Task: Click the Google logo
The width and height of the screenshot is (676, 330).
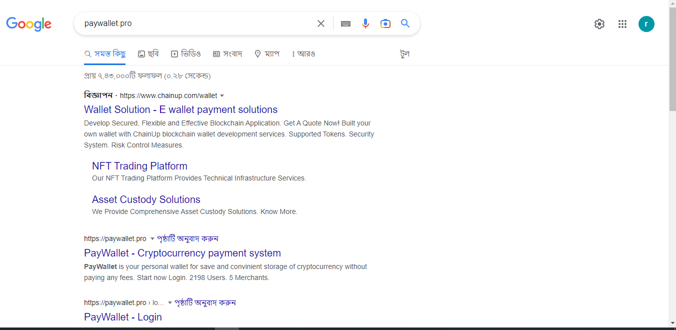Action: tap(28, 24)
